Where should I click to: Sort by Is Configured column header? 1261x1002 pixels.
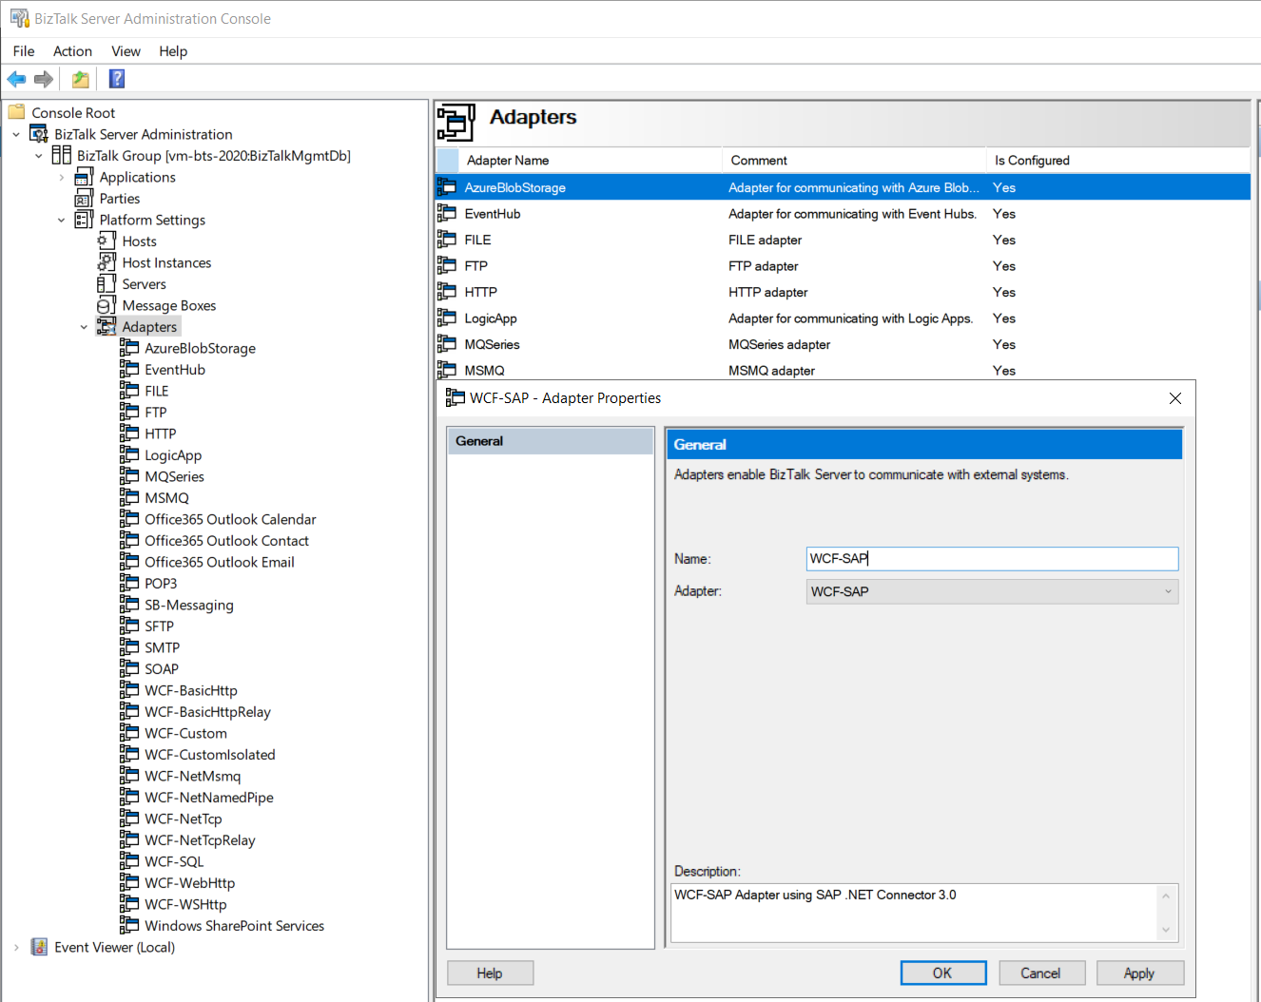1118,160
